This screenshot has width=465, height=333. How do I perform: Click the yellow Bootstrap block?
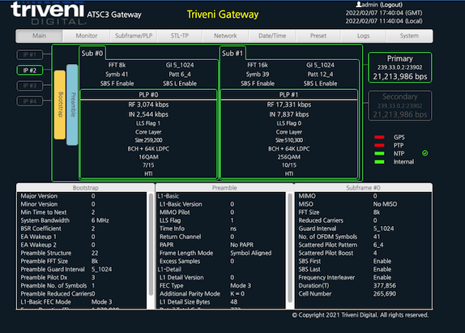tap(60, 105)
